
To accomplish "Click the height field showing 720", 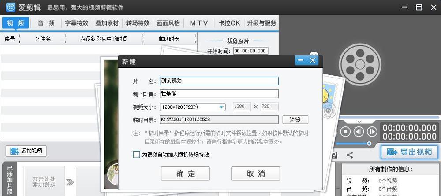I will pos(269,107).
